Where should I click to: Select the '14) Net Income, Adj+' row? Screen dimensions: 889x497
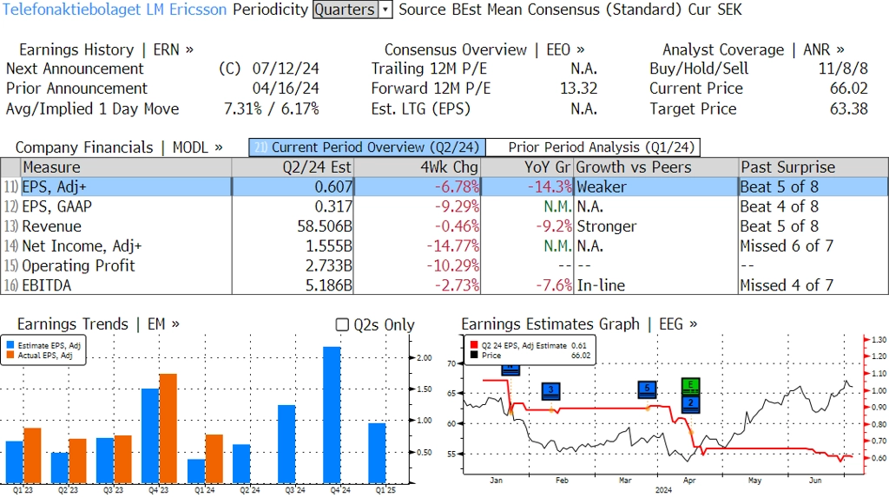click(444, 246)
